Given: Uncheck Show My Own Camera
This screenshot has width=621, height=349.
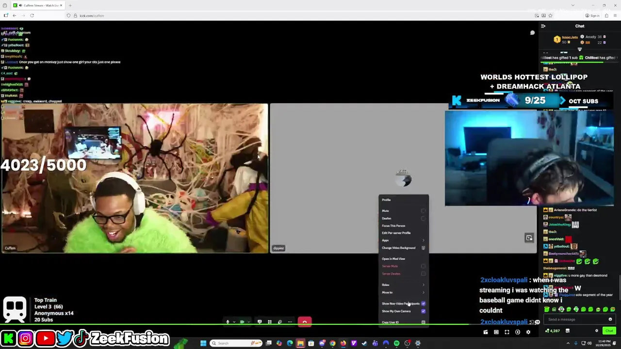Looking at the screenshot, I should [424, 311].
